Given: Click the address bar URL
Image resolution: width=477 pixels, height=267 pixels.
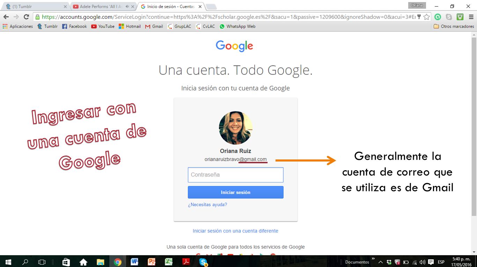Looking at the screenshot, I should tap(229, 17).
